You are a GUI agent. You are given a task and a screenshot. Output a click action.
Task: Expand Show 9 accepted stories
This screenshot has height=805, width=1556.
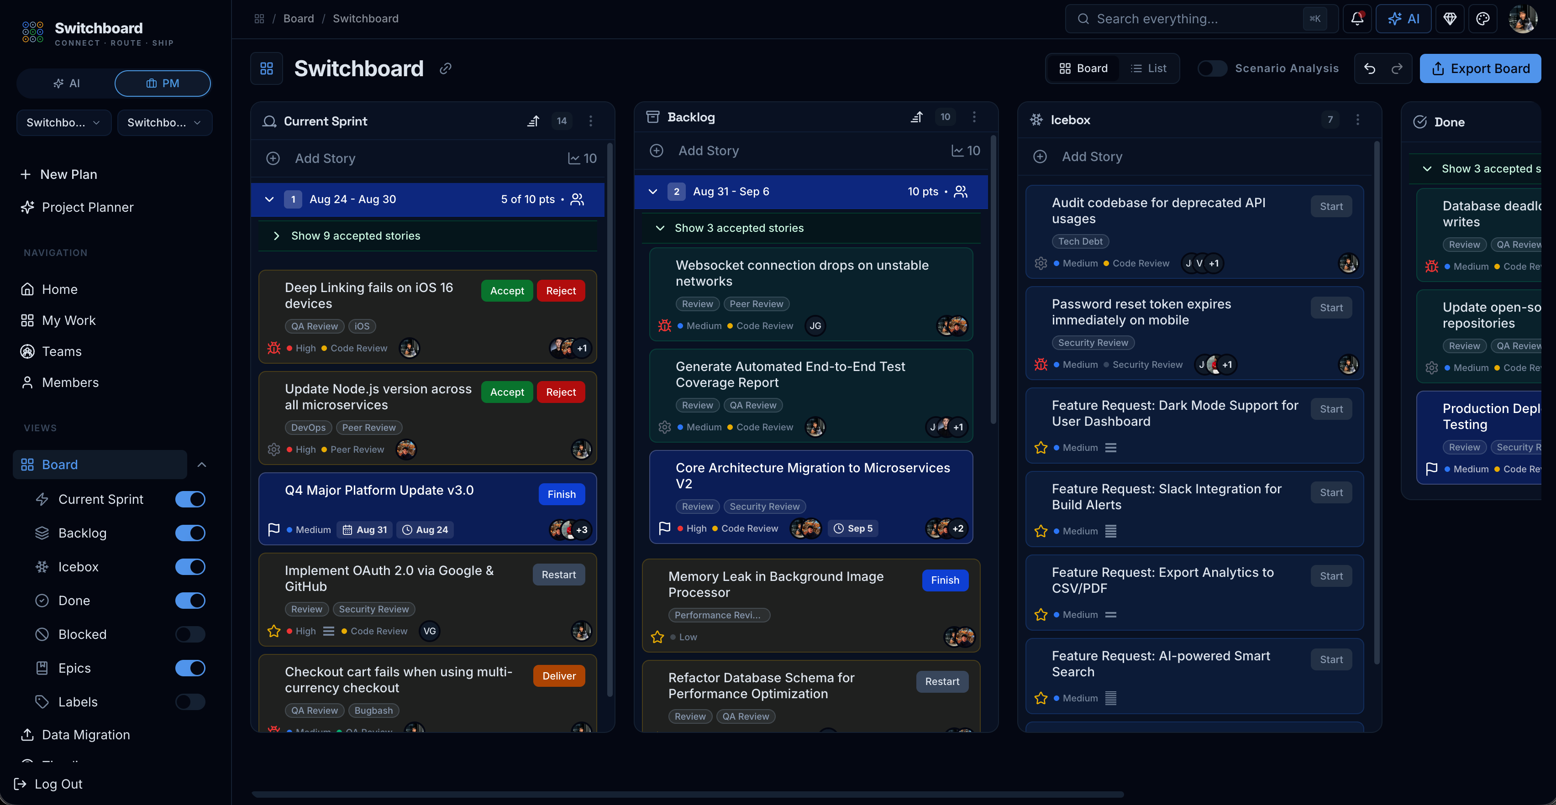[428, 236]
